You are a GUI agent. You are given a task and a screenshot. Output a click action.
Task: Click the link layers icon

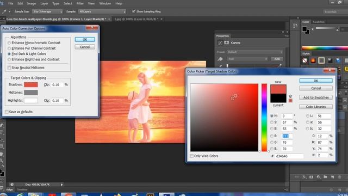(297, 177)
